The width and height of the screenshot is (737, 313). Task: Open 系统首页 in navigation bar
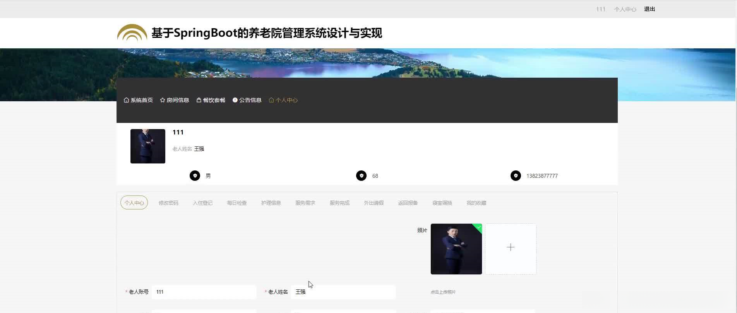(142, 100)
